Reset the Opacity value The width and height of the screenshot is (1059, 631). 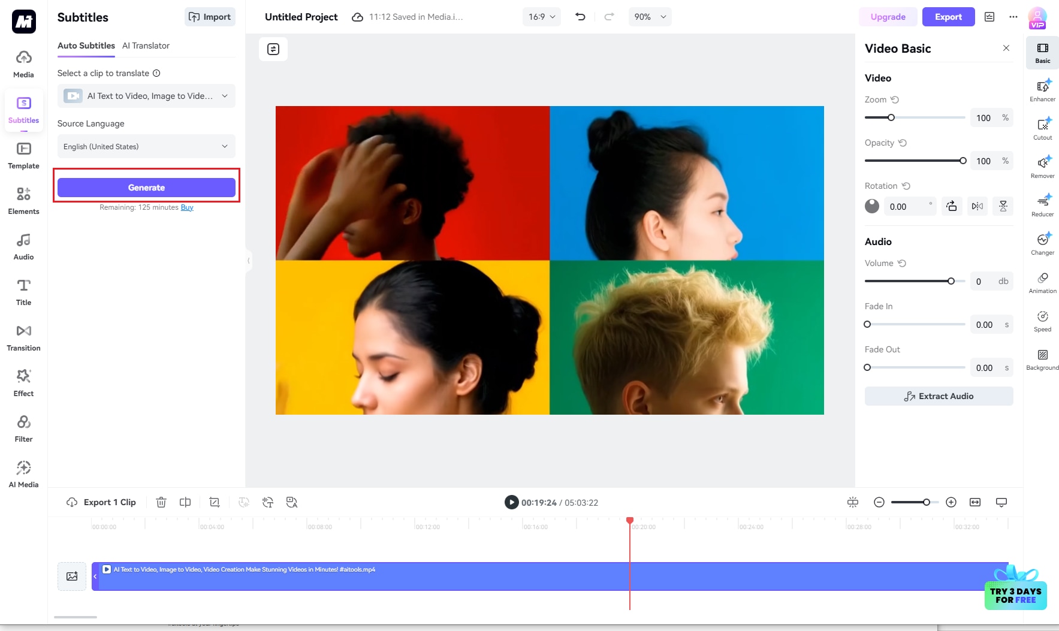pyautogui.click(x=903, y=143)
